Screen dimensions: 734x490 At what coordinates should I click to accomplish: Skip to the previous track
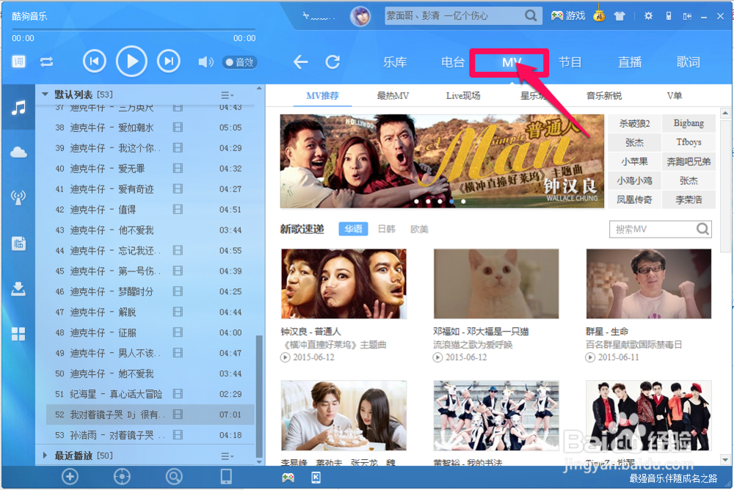95,62
